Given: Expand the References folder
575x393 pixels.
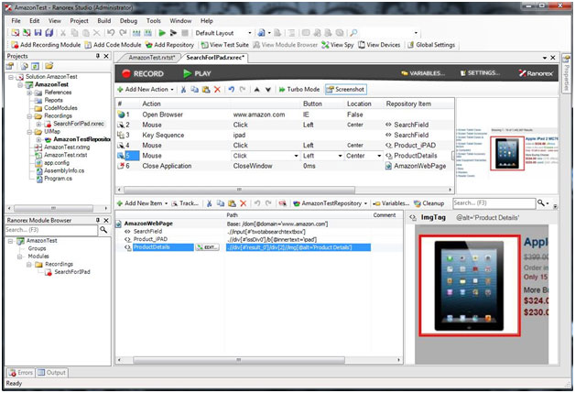Looking at the screenshot, I should pyautogui.click(x=29, y=93).
